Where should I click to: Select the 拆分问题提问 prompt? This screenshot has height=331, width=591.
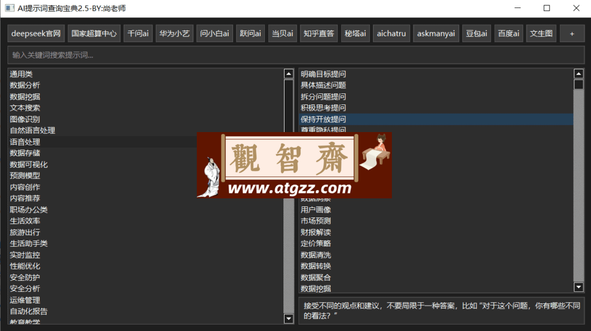[436, 97]
